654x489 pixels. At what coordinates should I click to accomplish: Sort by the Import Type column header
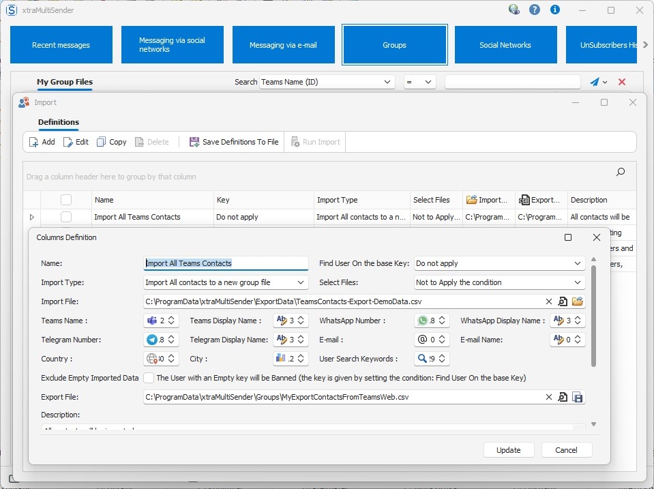[x=361, y=200]
